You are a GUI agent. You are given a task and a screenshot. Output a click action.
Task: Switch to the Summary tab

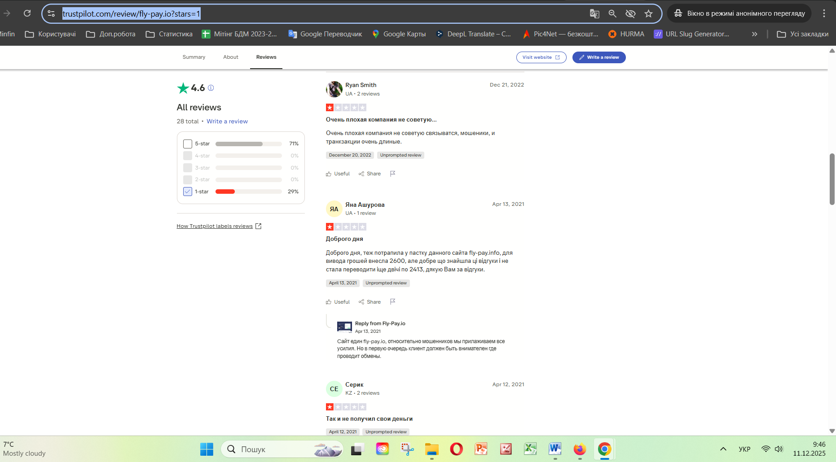click(194, 57)
